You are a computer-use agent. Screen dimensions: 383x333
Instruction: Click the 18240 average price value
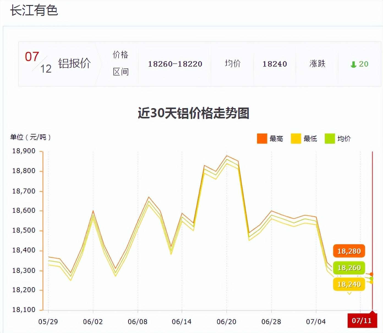point(275,64)
